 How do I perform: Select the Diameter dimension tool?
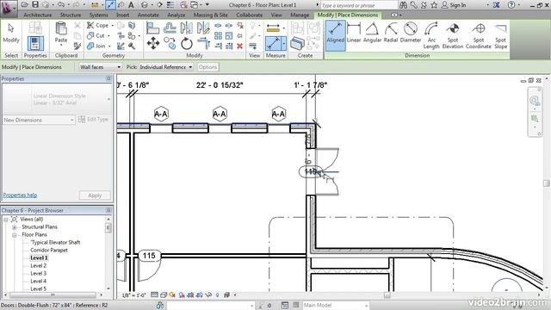[x=411, y=33]
